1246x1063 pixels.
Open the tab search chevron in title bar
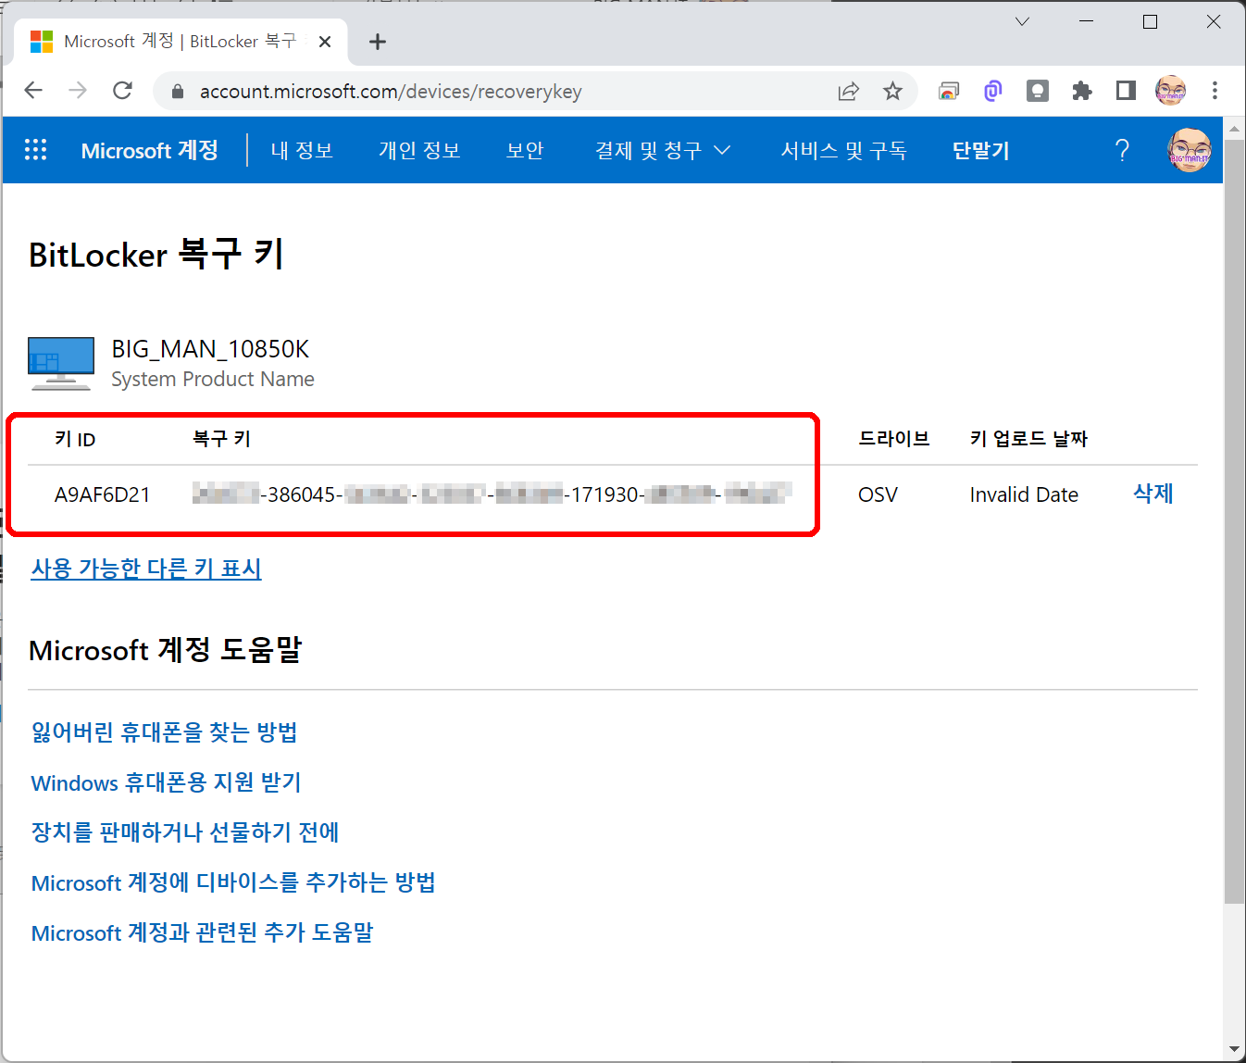click(x=1022, y=21)
